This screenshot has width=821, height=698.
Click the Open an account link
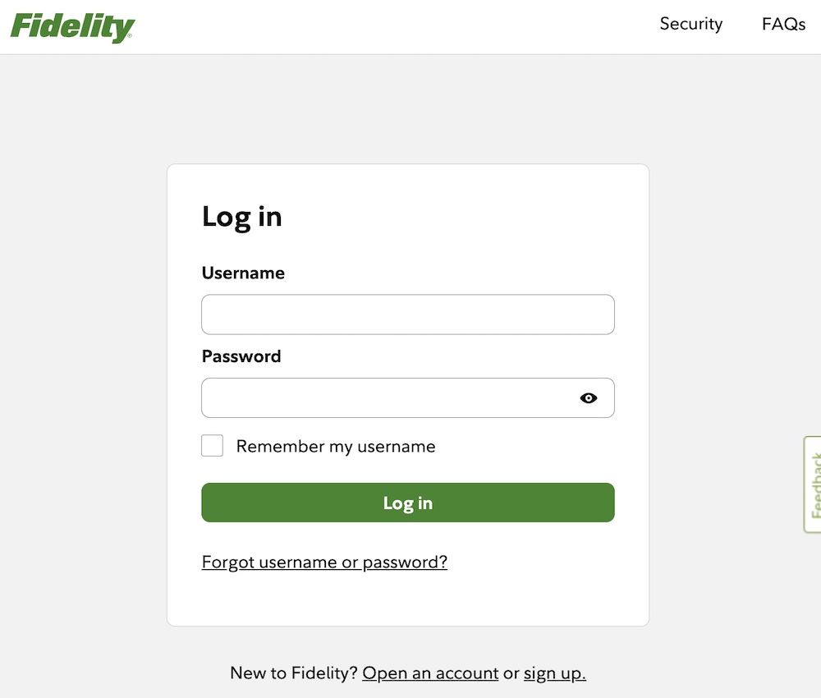pyautogui.click(x=430, y=673)
